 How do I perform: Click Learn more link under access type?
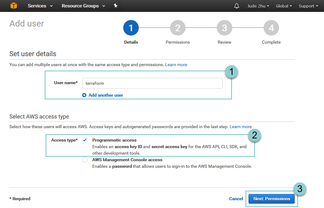[240, 127]
